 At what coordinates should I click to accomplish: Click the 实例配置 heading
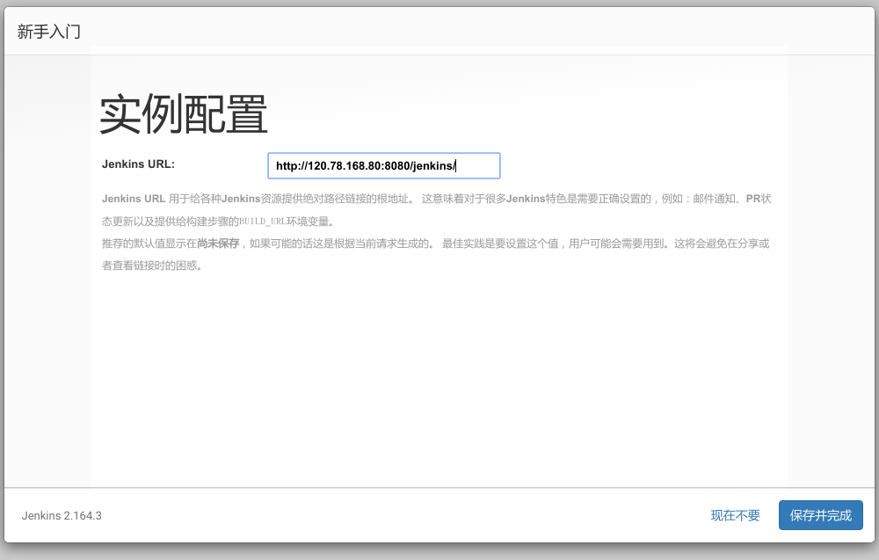tap(183, 114)
